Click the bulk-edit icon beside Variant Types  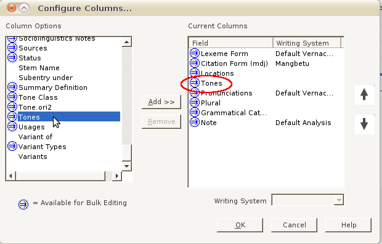[x=12, y=146]
